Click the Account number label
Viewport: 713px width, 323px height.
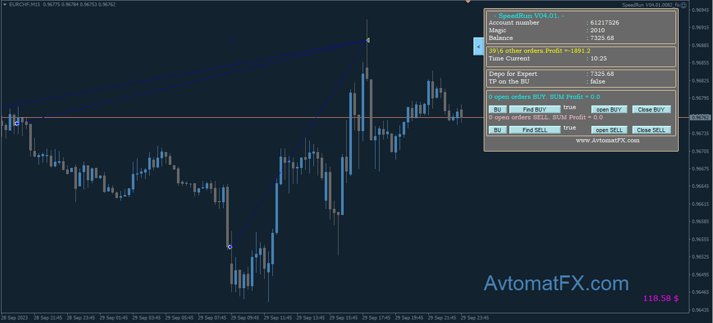[514, 23]
